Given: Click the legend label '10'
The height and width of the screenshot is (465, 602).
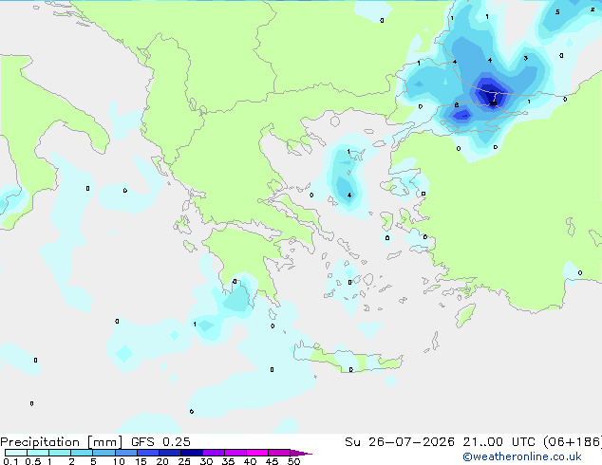Looking at the screenshot, I should tap(119, 461).
